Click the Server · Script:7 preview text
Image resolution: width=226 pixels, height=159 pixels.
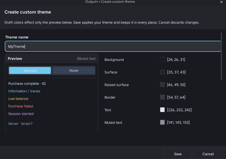click(20, 124)
